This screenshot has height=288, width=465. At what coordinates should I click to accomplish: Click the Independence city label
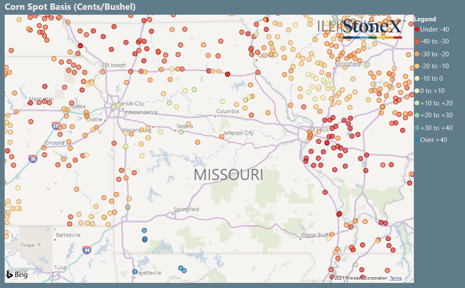pos(141,112)
